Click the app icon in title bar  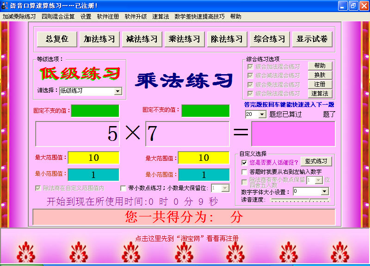4,6
